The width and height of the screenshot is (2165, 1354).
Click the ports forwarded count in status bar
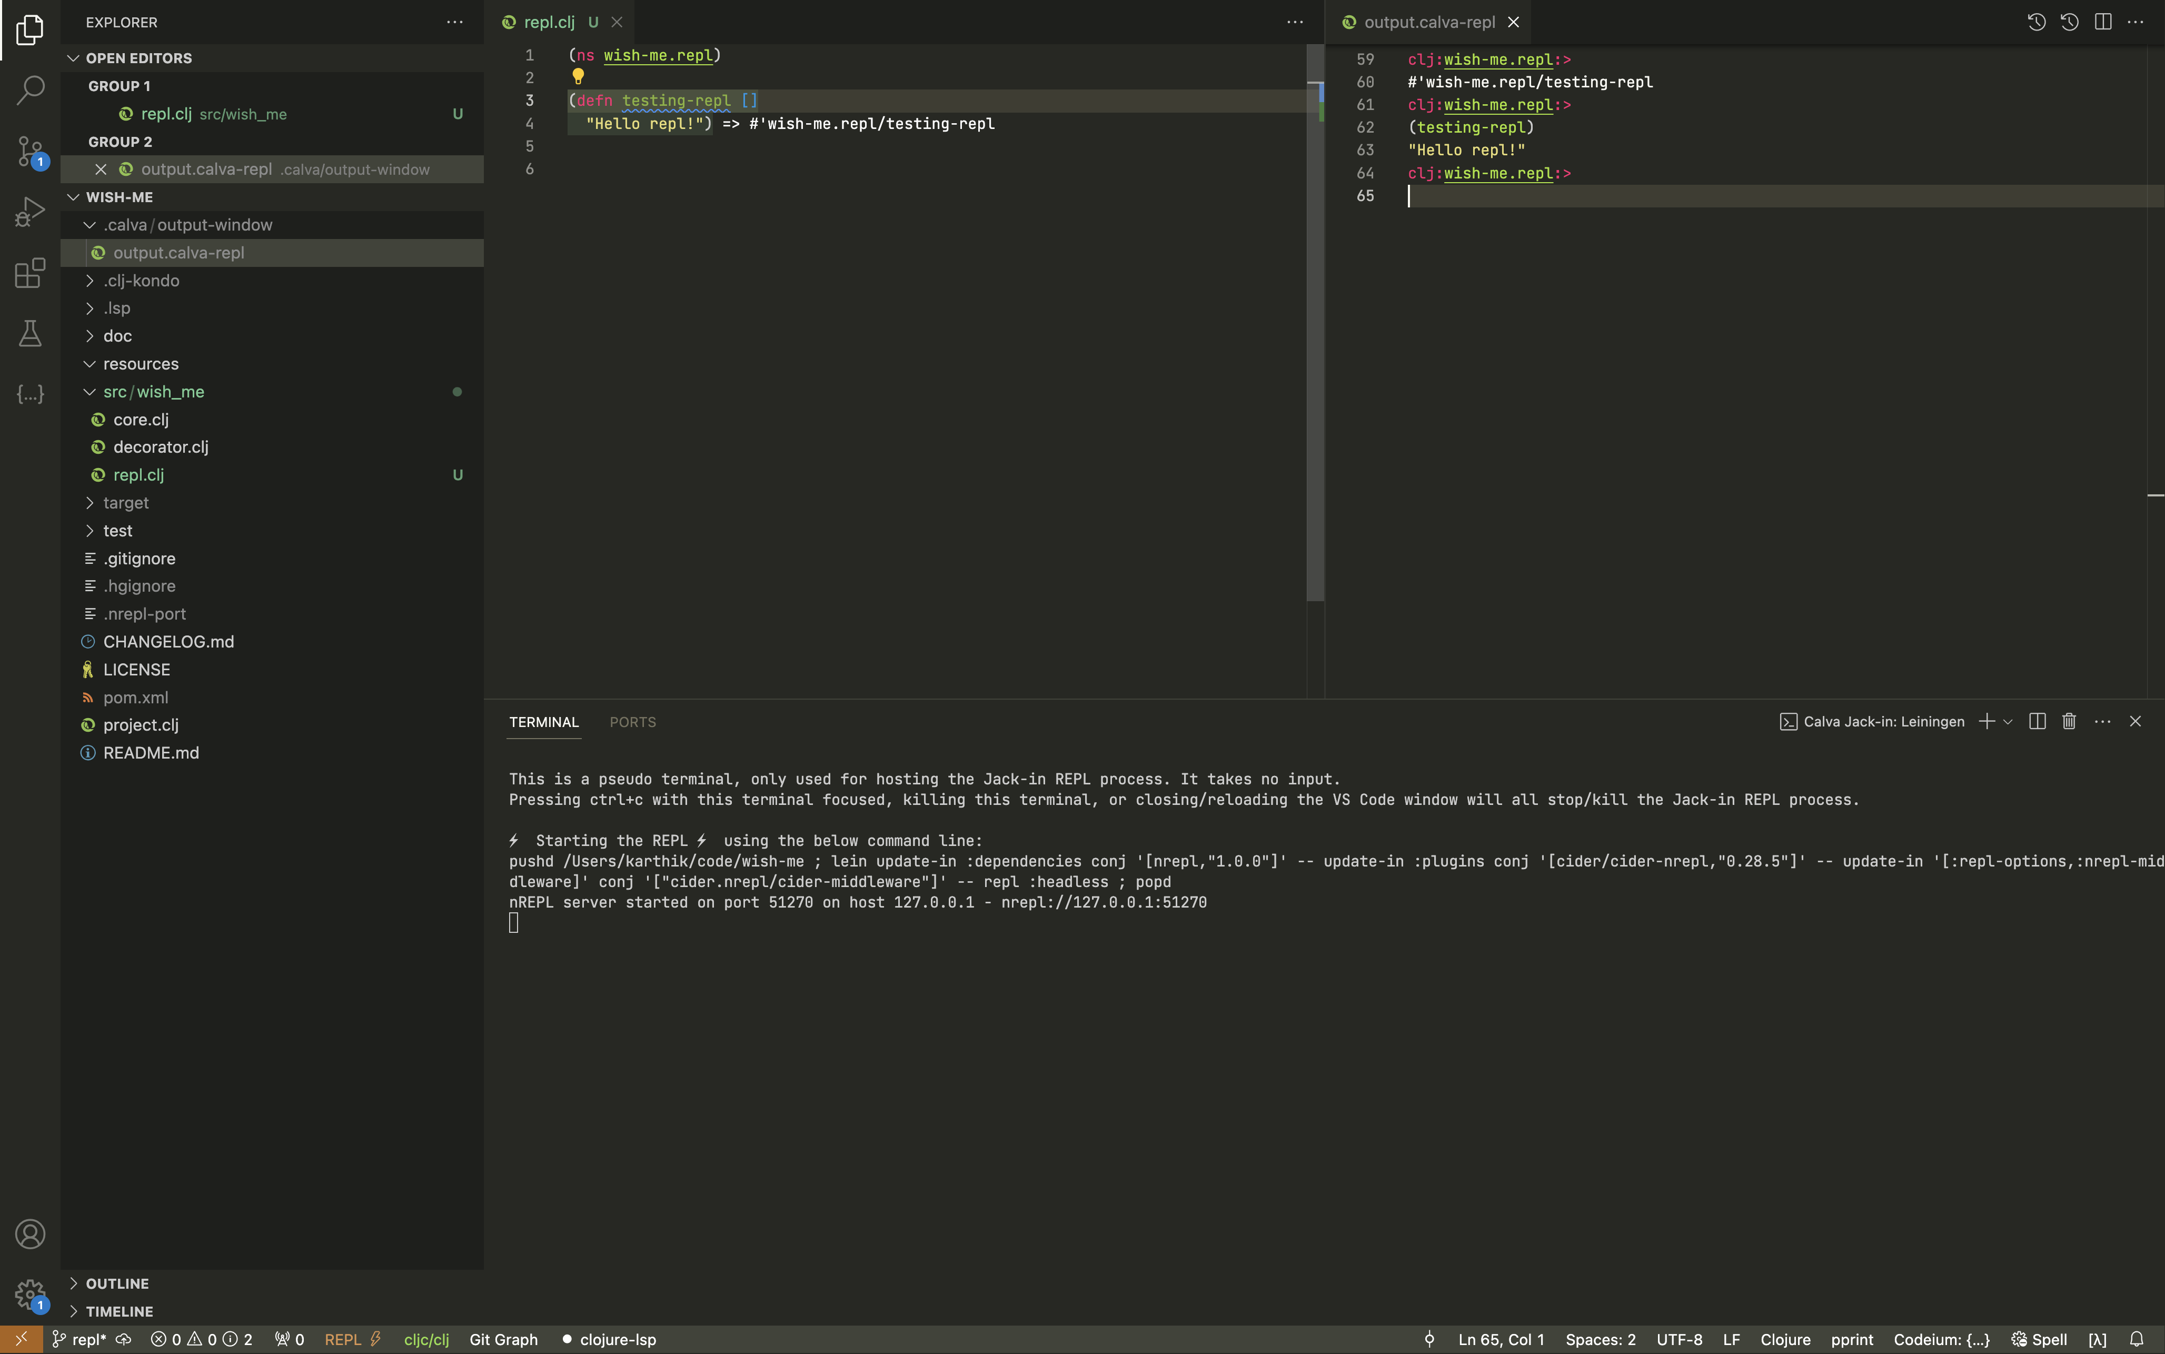pos(289,1340)
